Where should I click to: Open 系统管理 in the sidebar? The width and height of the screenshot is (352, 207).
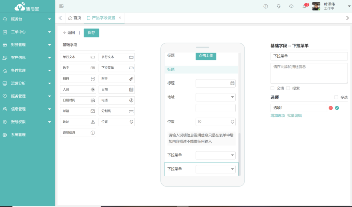click(x=18, y=135)
